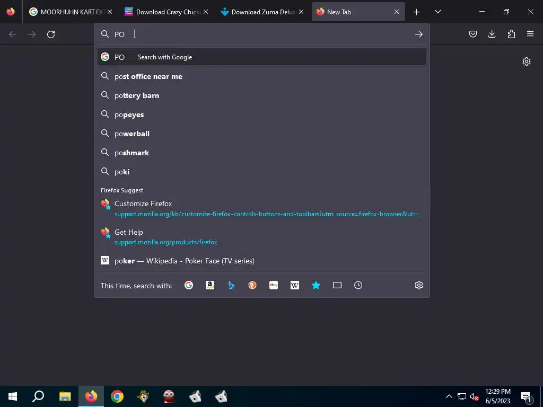This screenshot has width=543, height=407.
Task: Expand the list all tabs dropdown
Action: coord(437,12)
